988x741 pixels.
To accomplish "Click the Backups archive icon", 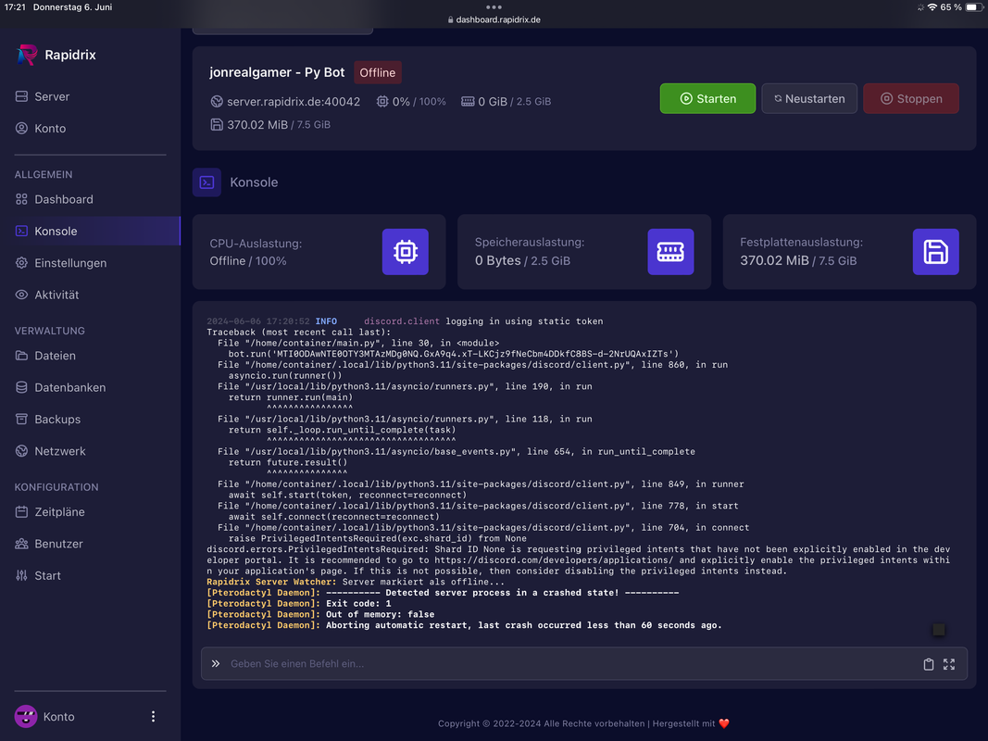I will click(x=21, y=419).
